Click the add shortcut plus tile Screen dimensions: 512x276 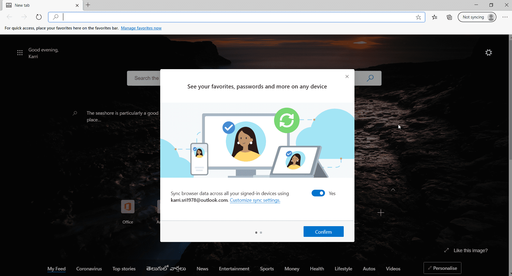tap(381, 212)
